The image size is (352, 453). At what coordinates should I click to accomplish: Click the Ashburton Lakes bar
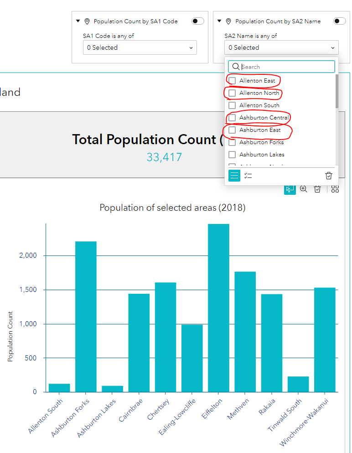click(112, 389)
